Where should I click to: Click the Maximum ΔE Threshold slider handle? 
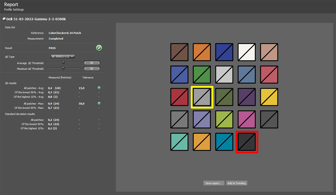pos(63,68)
